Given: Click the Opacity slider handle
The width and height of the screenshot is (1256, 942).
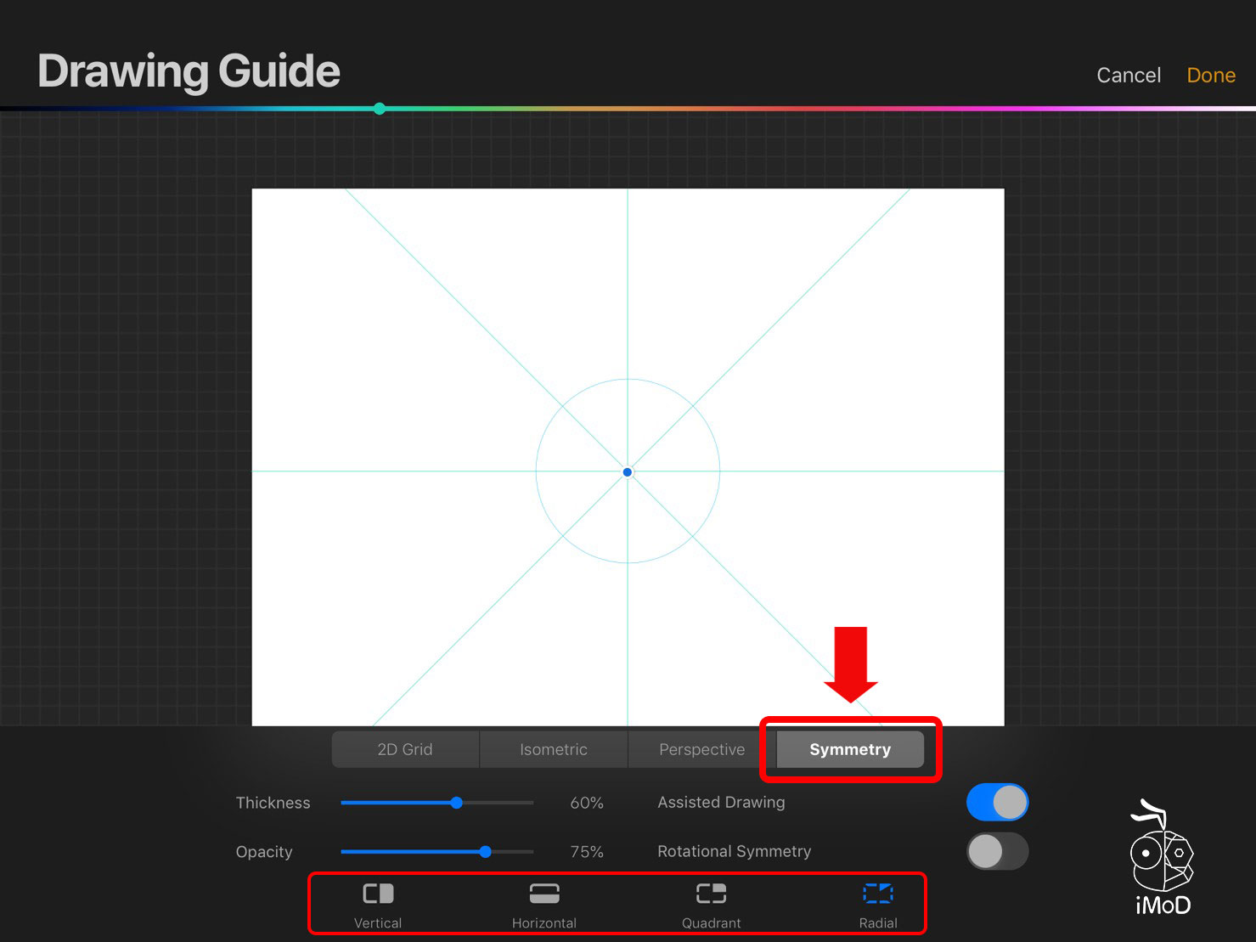Looking at the screenshot, I should click(x=485, y=852).
